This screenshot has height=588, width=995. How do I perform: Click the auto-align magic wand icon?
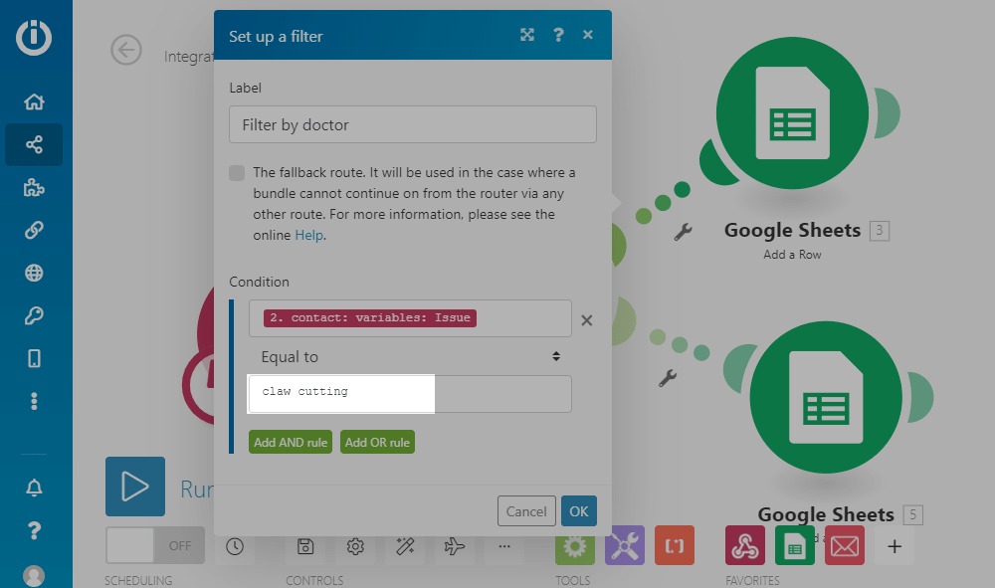[405, 546]
